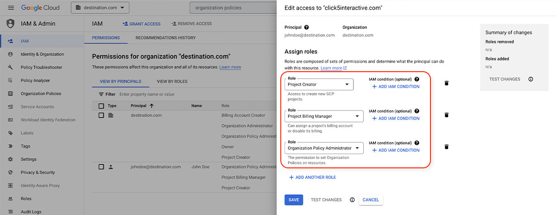Viewport: 556px width, 215px height.
Task: Check the johndoe@destination.com row checkbox
Action: click(101, 167)
